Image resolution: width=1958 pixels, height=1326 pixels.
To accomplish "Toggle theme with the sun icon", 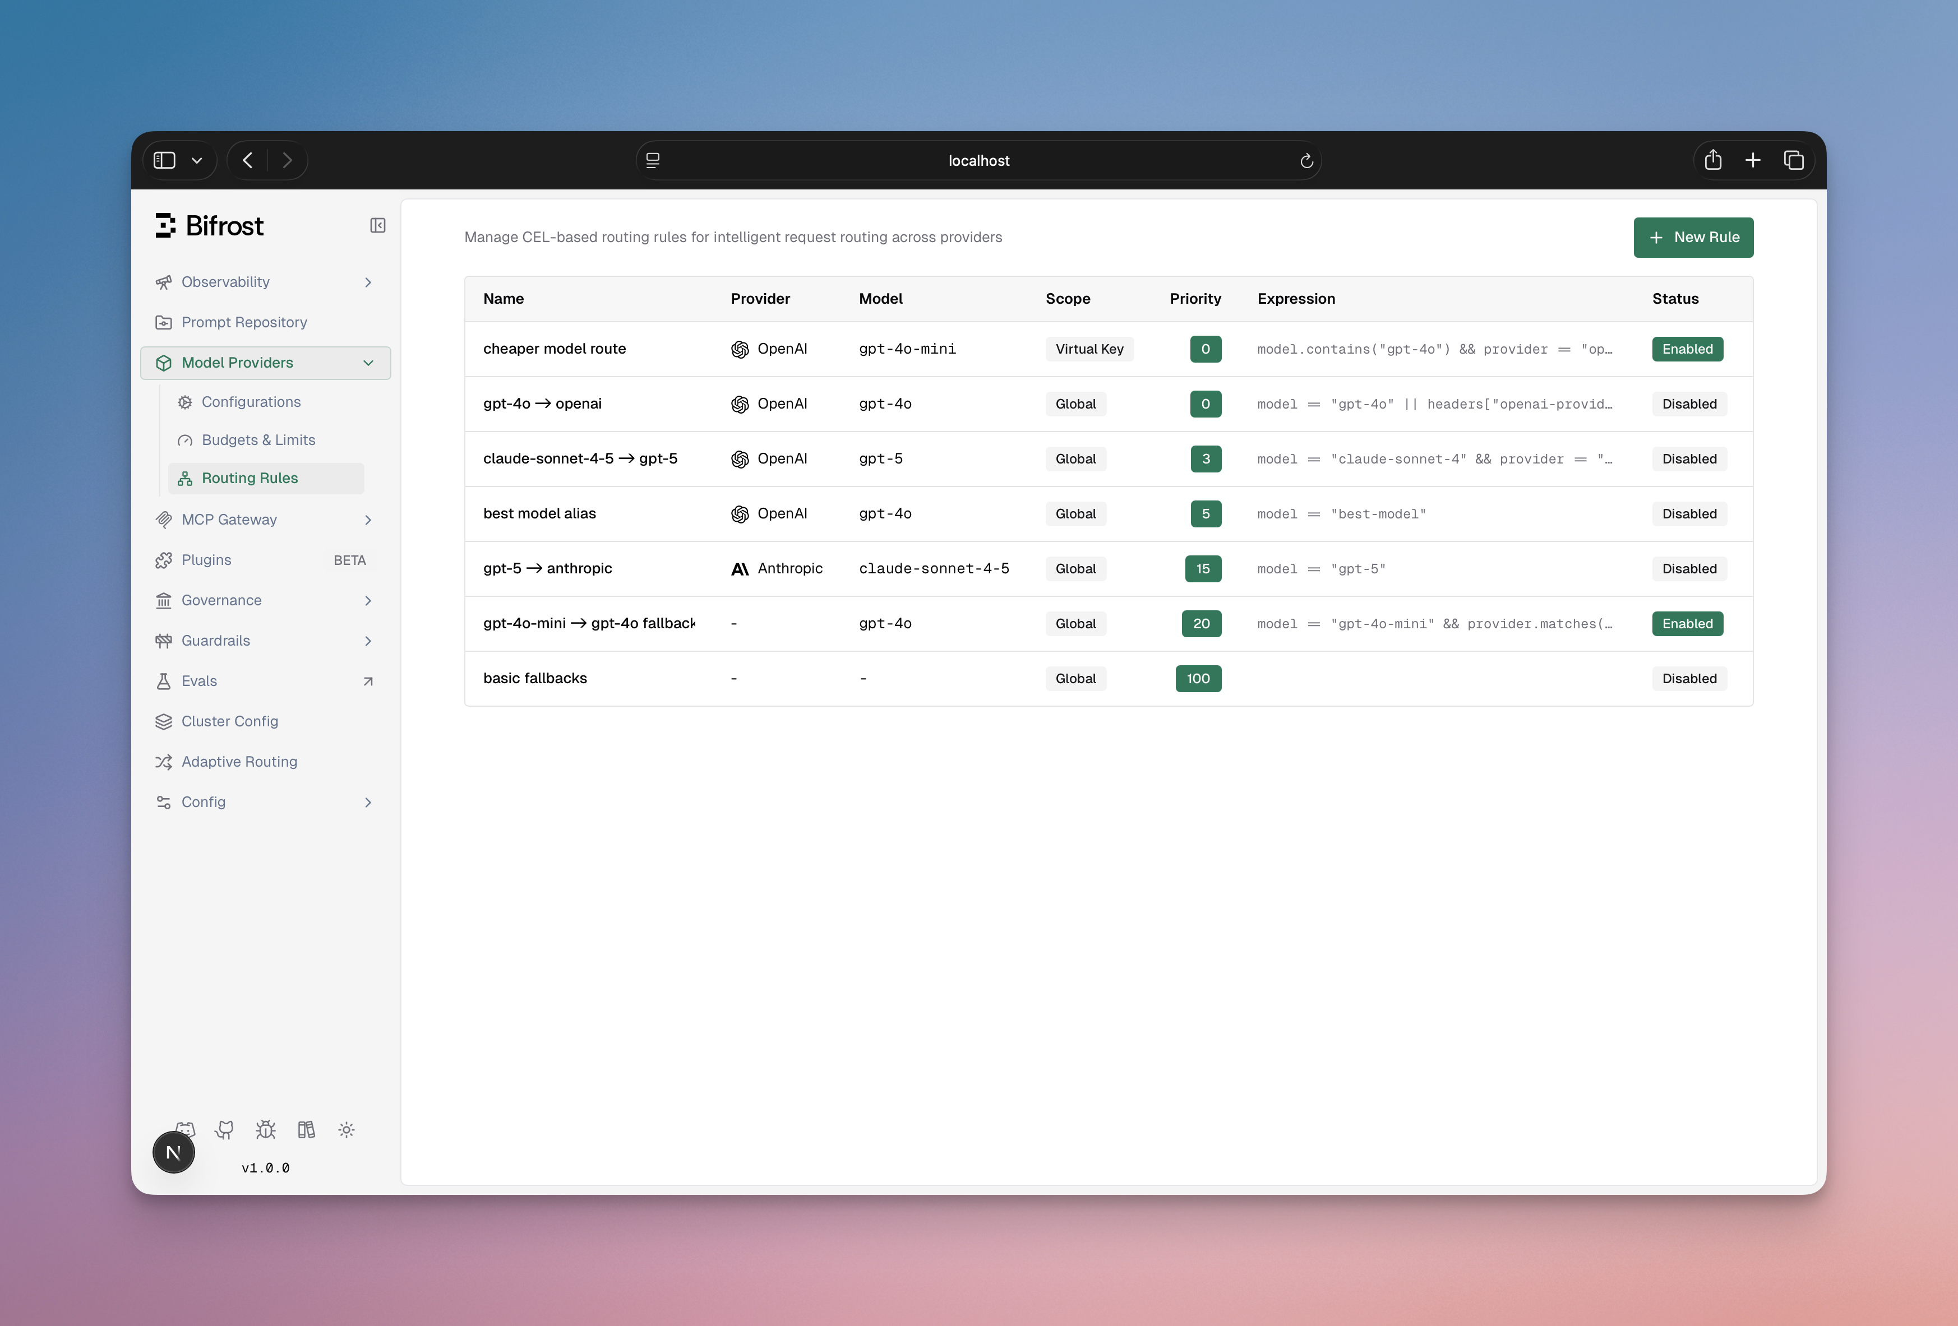I will tap(347, 1130).
